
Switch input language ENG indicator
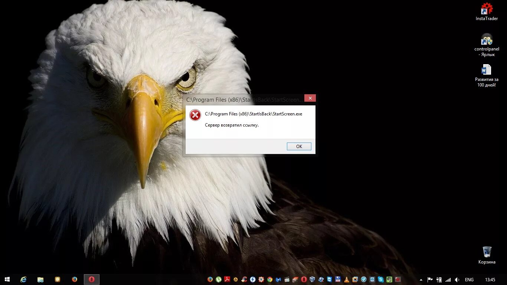point(469,280)
